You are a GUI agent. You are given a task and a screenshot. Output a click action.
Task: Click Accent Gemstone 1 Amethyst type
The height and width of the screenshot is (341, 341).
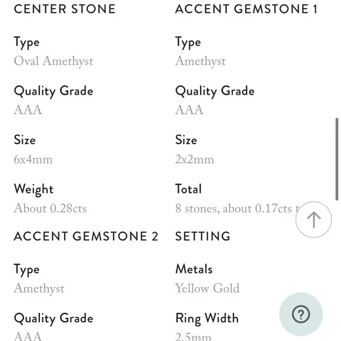(200, 61)
